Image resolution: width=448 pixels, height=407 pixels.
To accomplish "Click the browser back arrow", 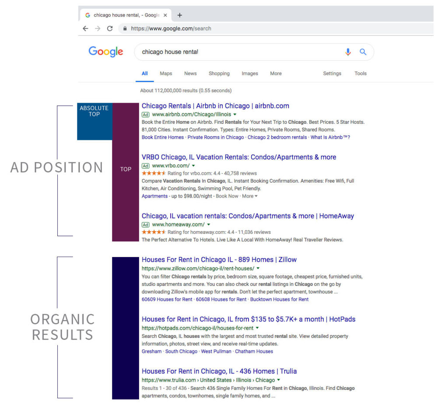I will 86,28.
